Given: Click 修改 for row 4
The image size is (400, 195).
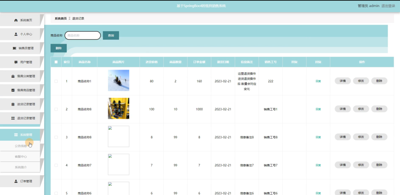Looking at the screenshot, I should pyautogui.click(x=361, y=165).
